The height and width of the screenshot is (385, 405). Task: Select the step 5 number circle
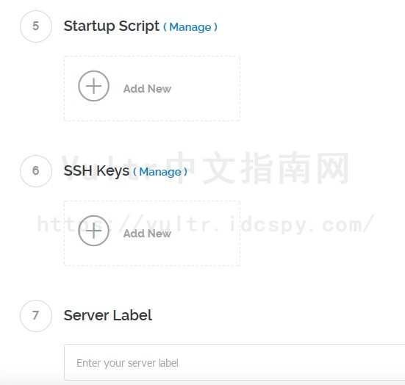point(36,26)
